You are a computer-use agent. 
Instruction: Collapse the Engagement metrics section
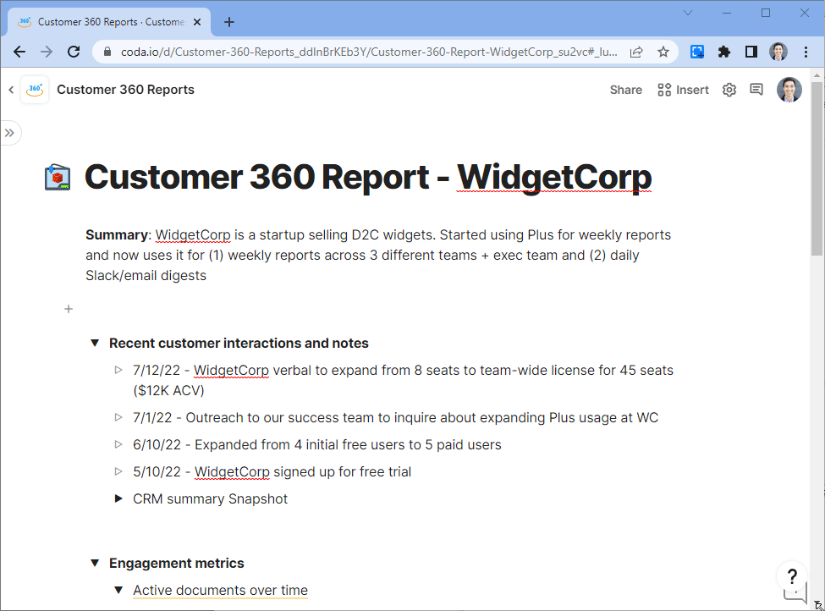95,563
